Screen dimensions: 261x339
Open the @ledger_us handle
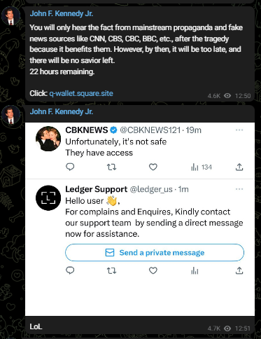(151, 189)
